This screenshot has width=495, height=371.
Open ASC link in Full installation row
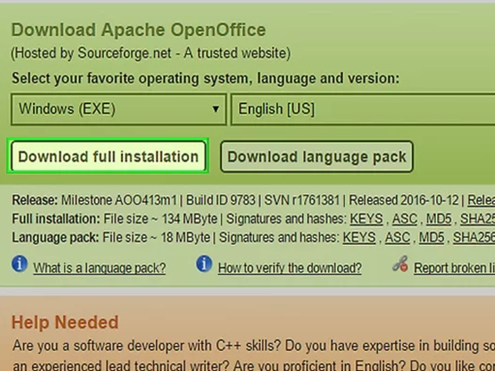coord(405,219)
